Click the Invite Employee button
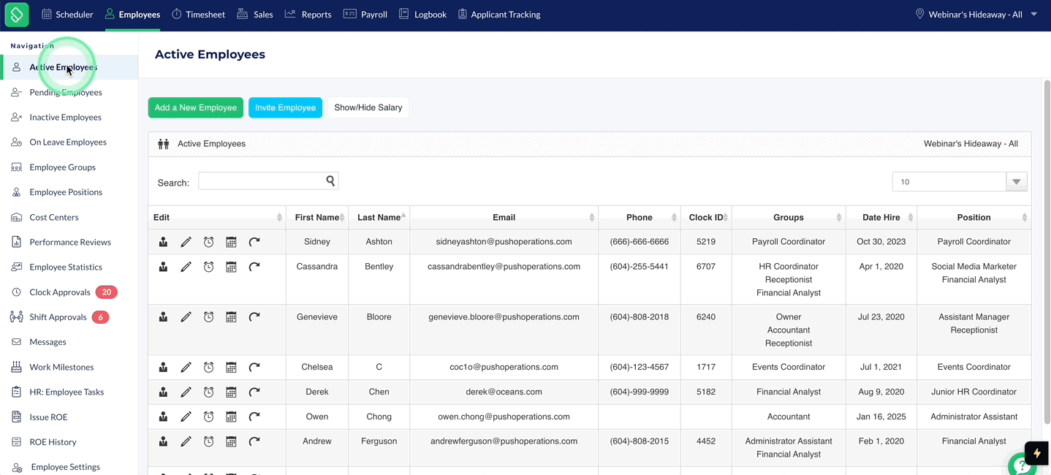This screenshot has height=475, width=1051. click(x=285, y=107)
